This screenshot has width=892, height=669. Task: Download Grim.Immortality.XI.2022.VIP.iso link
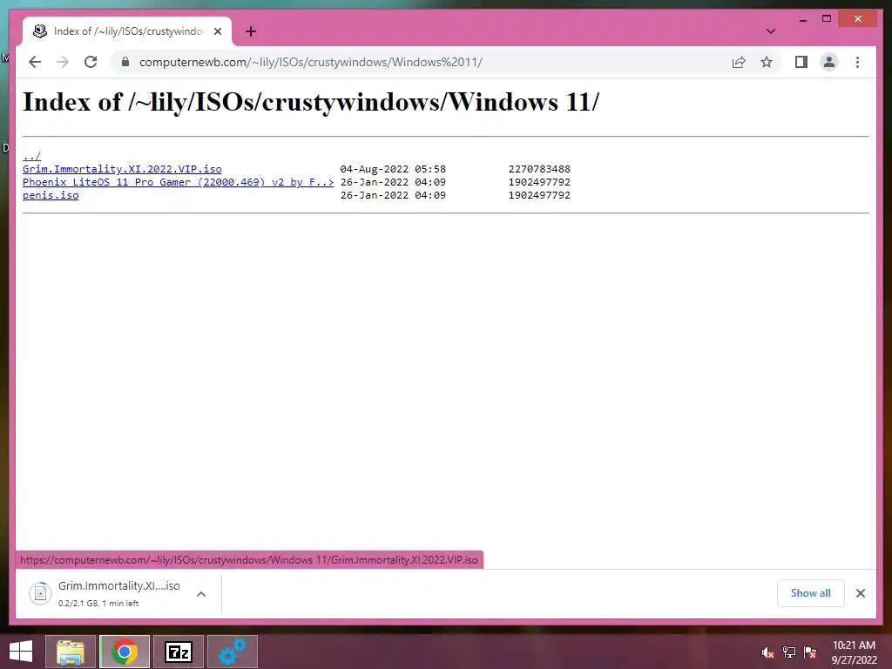[x=122, y=169]
